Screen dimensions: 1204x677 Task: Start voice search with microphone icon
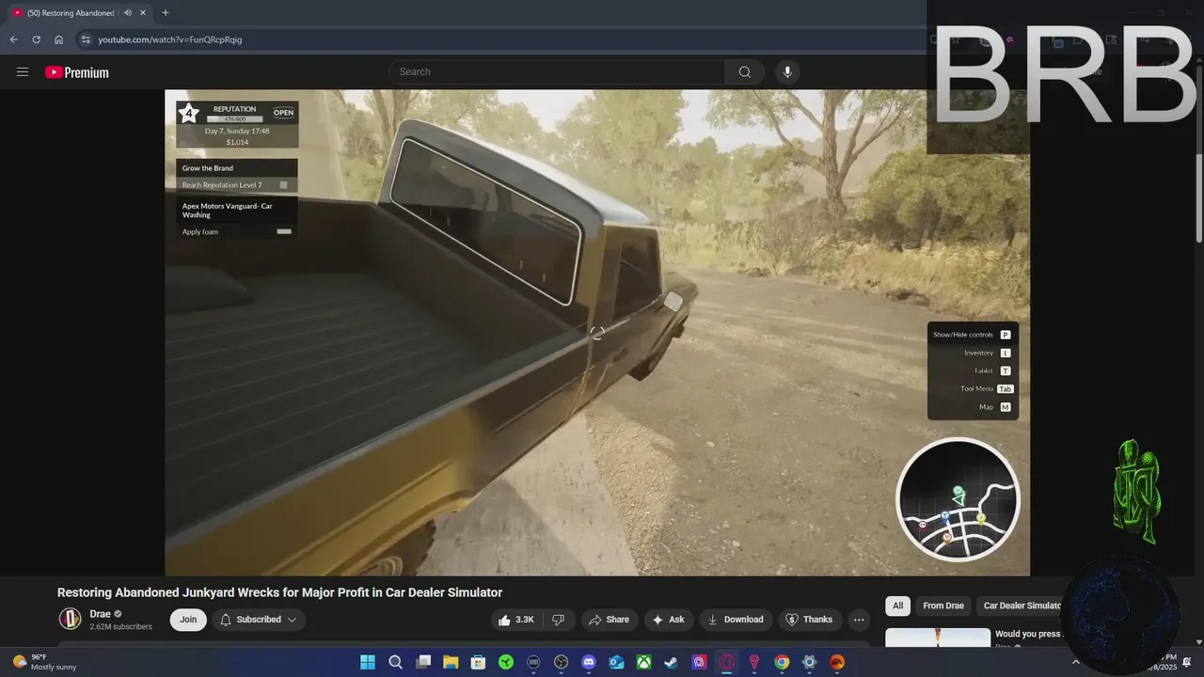click(787, 72)
